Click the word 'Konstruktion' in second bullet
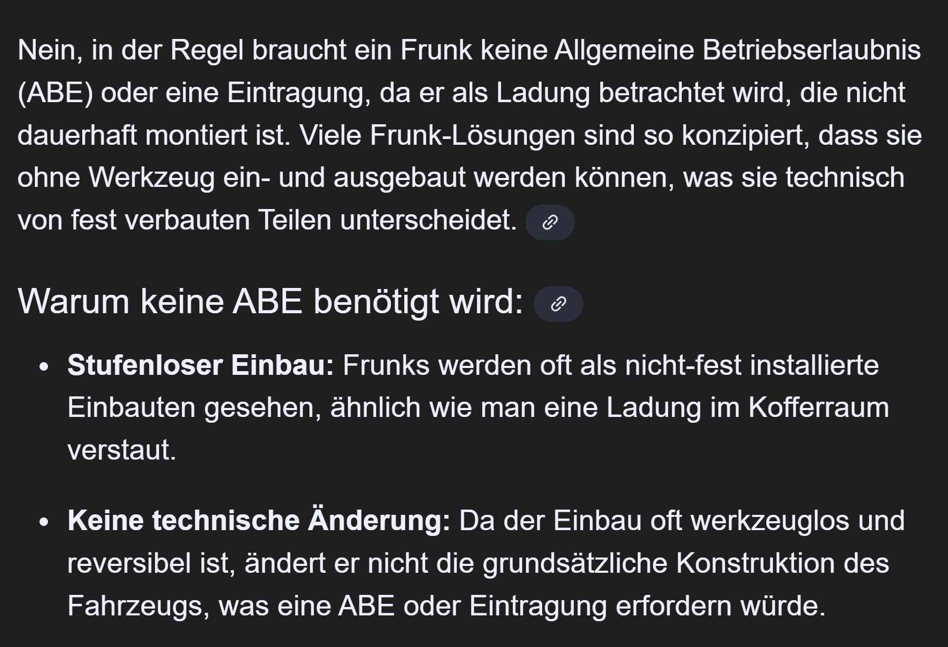This screenshot has height=647, width=948. click(x=755, y=563)
